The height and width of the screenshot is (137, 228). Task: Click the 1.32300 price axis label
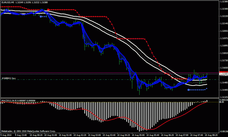[224, 9]
